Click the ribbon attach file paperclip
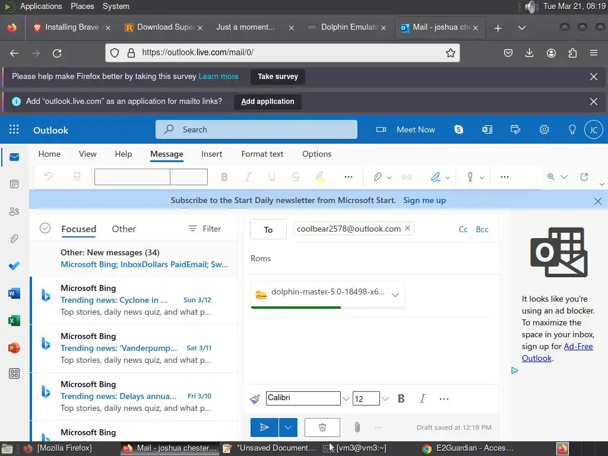 pyautogui.click(x=377, y=177)
